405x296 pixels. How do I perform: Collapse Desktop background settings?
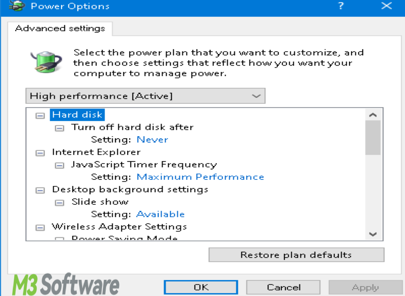[x=40, y=190]
